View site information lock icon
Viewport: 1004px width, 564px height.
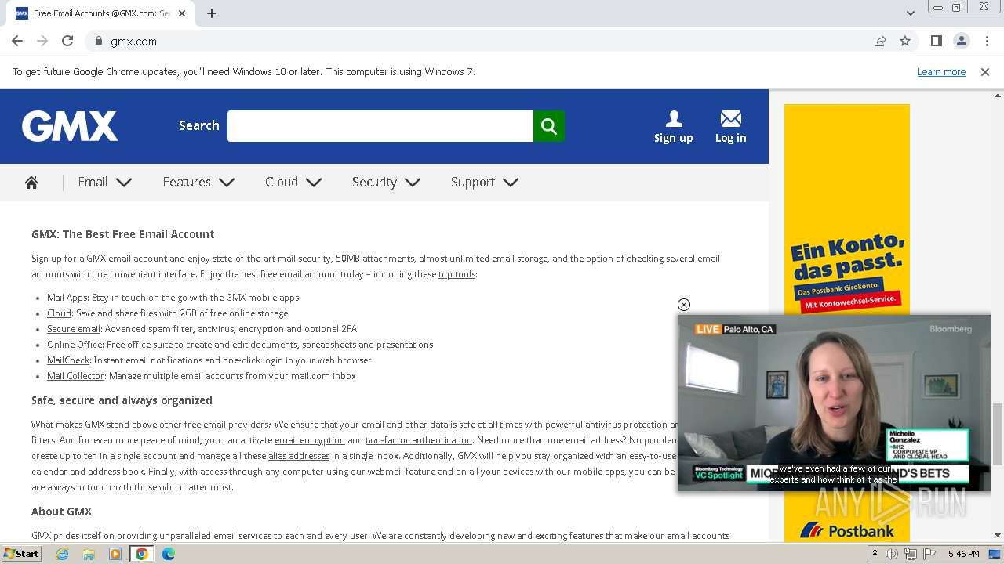click(x=99, y=41)
